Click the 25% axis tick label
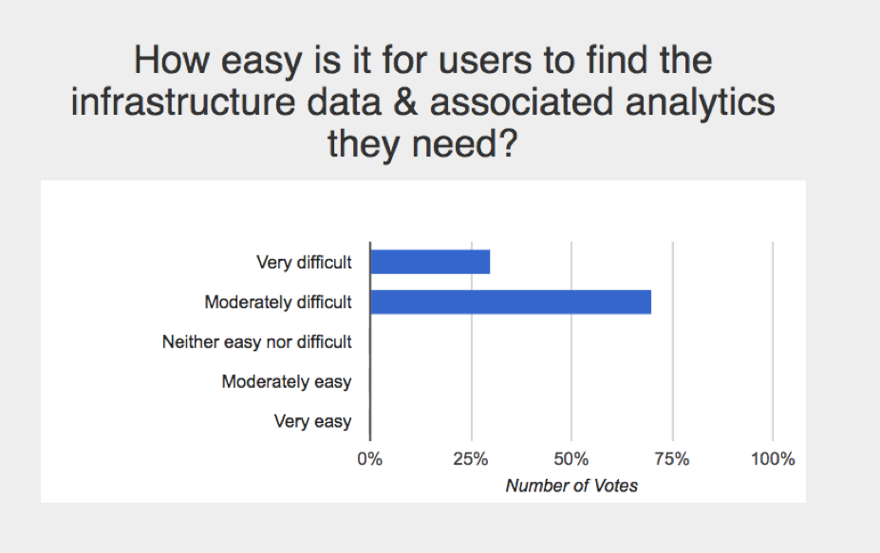880x553 pixels. coord(471,459)
